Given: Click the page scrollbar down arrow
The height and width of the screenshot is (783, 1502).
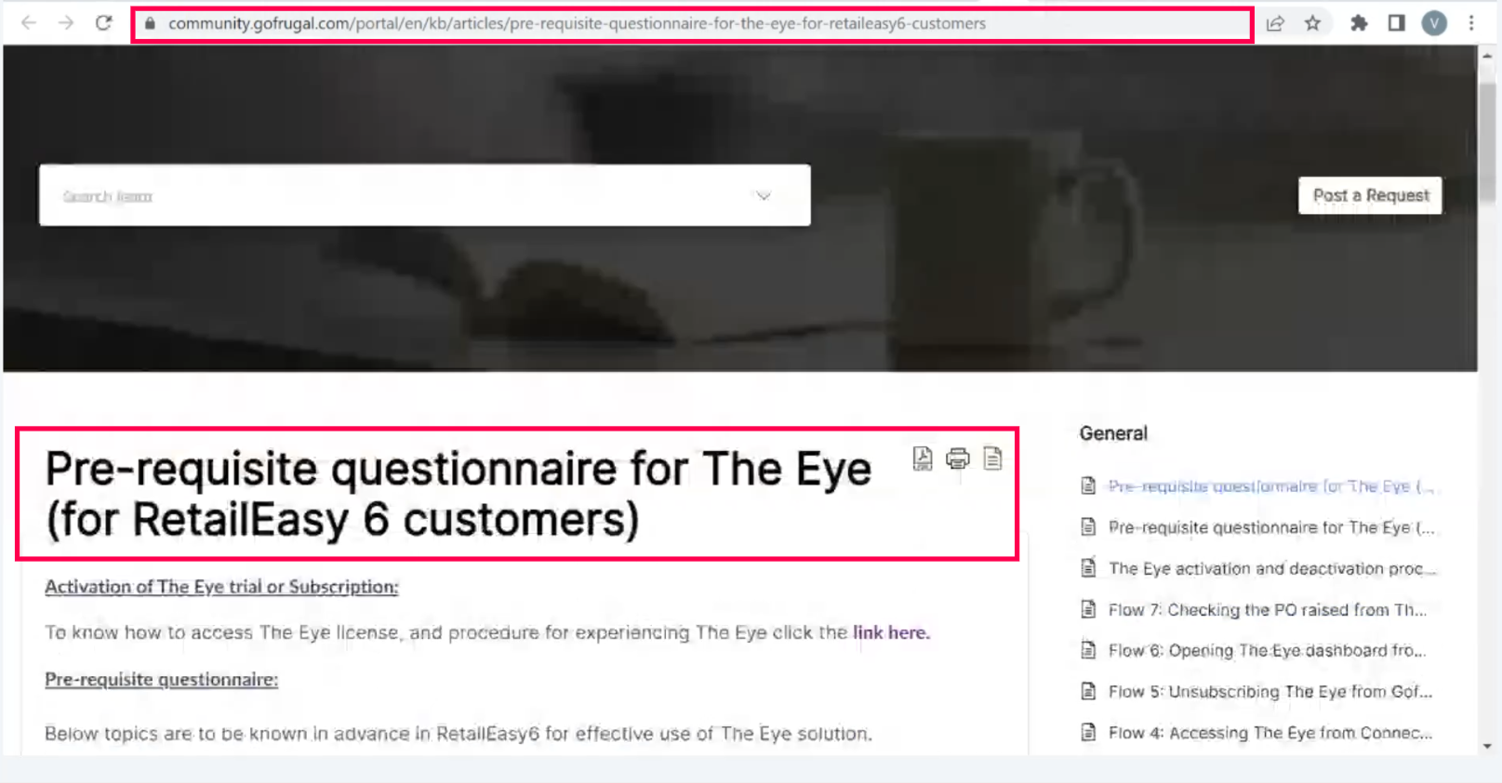Looking at the screenshot, I should 1487,746.
